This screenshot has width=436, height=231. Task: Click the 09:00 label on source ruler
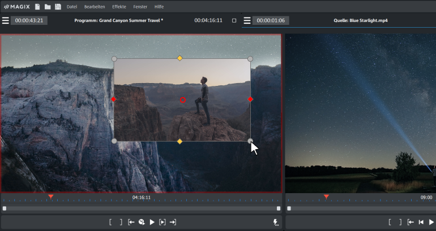pos(426,198)
